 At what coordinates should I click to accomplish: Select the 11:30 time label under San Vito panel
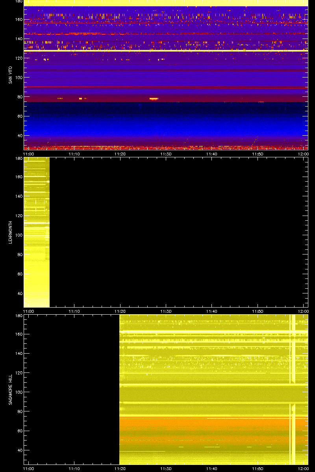point(166,154)
